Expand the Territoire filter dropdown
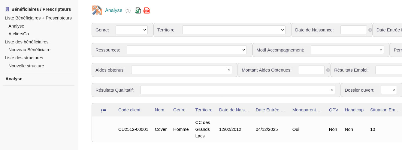402x150 pixels. (234, 30)
